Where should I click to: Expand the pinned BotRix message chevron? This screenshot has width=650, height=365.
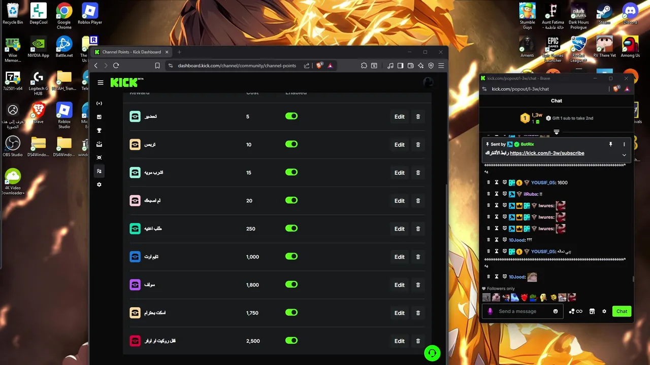click(x=624, y=155)
